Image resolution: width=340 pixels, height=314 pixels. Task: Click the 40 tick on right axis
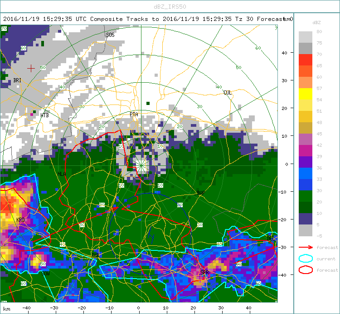pyautogui.click(x=284, y=53)
